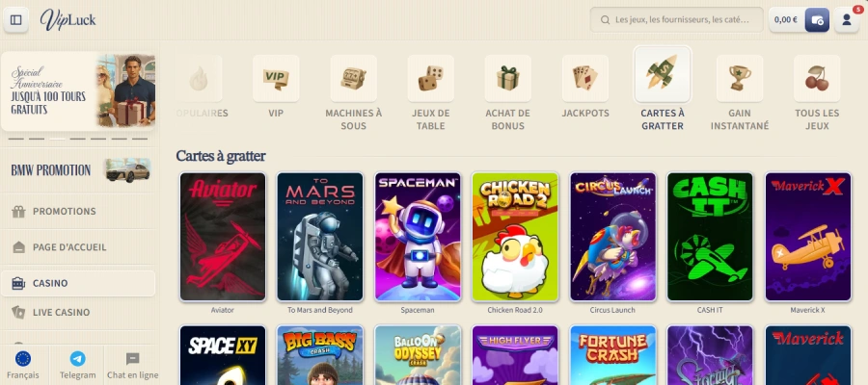868x385 pixels.
Task: Open the Gain instantané trophy icon
Action: (x=740, y=78)
